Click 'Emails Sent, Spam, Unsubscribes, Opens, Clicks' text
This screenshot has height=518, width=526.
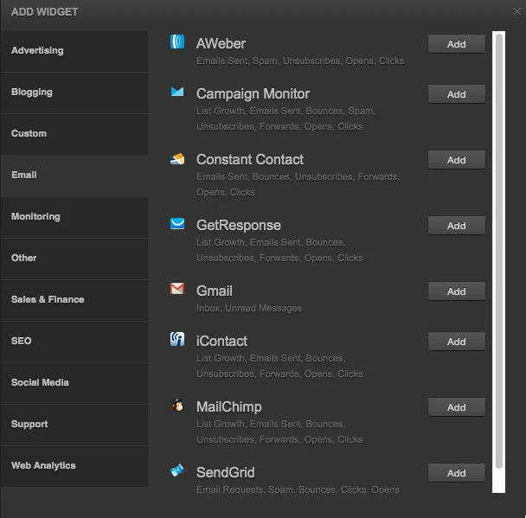pos(300,61)
